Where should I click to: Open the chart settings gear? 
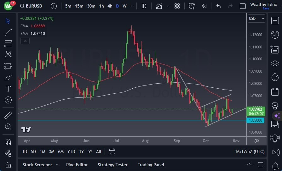[257, 141]
